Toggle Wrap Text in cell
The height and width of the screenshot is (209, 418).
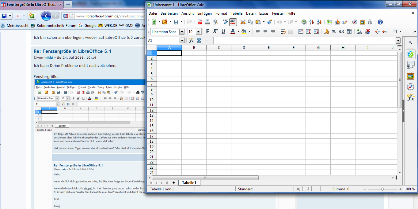[283, 31]
